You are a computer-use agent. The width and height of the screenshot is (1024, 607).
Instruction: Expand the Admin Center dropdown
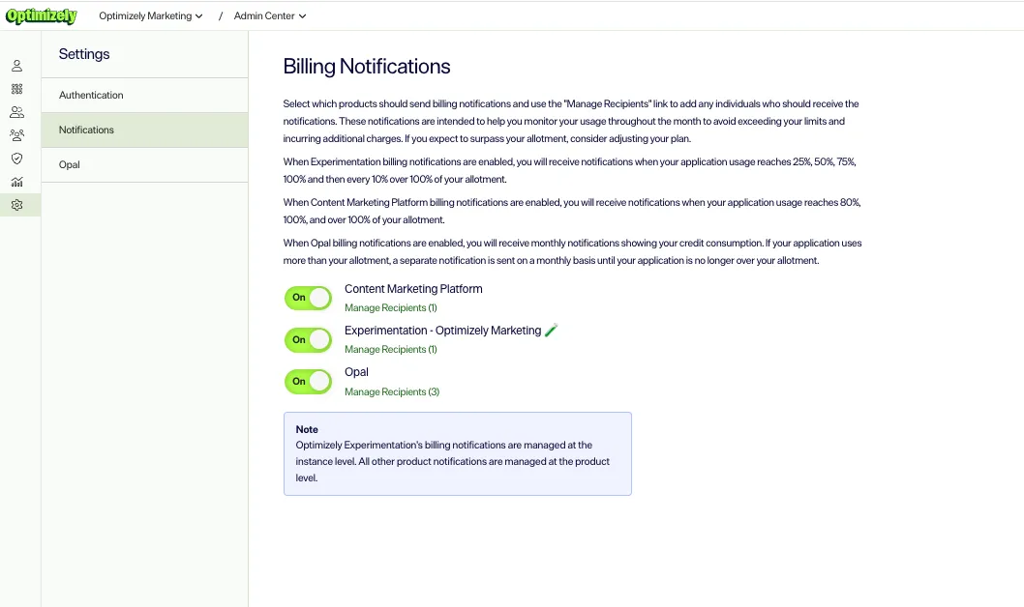(270, 15)
